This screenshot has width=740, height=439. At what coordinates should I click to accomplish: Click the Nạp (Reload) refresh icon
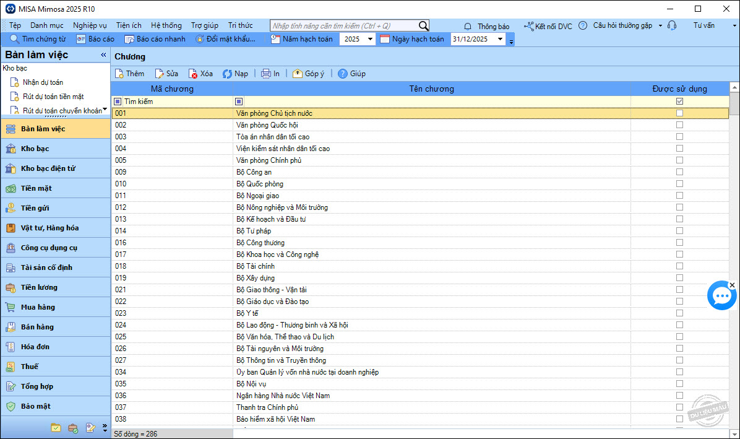coord(227,74)
